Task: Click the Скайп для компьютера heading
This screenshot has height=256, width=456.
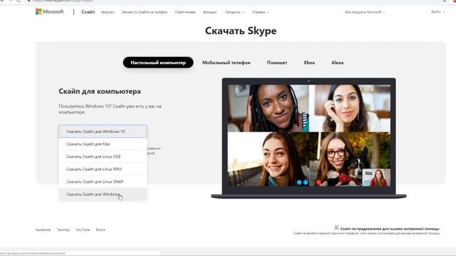Action: 100,91
